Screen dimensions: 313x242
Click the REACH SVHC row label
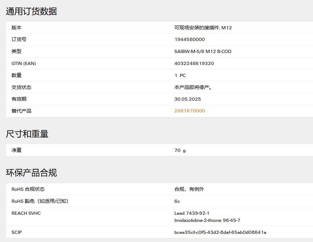26,213
